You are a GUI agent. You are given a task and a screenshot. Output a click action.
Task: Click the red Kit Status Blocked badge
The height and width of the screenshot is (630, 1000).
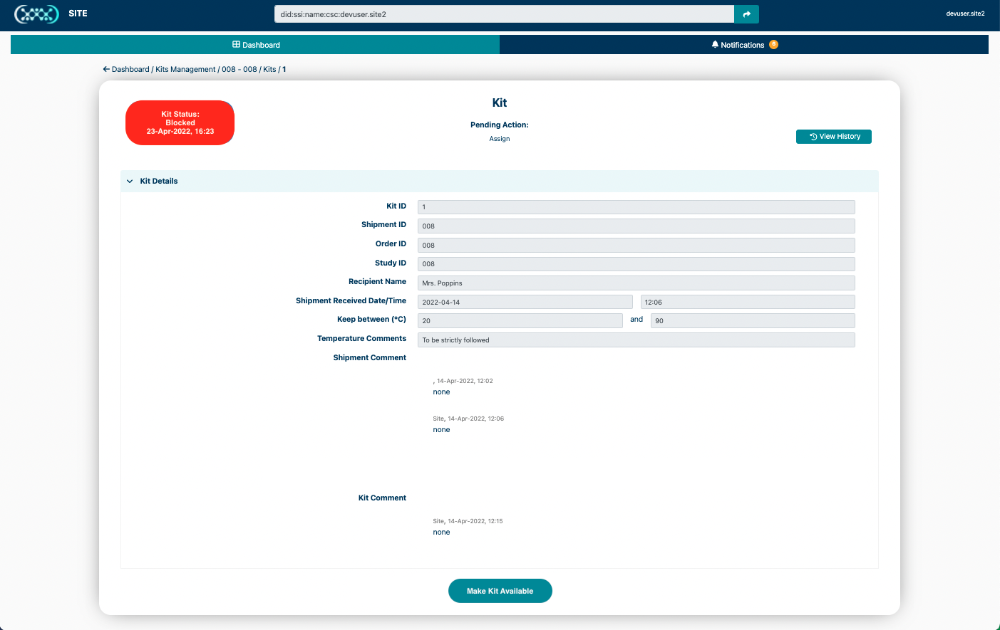180,122
